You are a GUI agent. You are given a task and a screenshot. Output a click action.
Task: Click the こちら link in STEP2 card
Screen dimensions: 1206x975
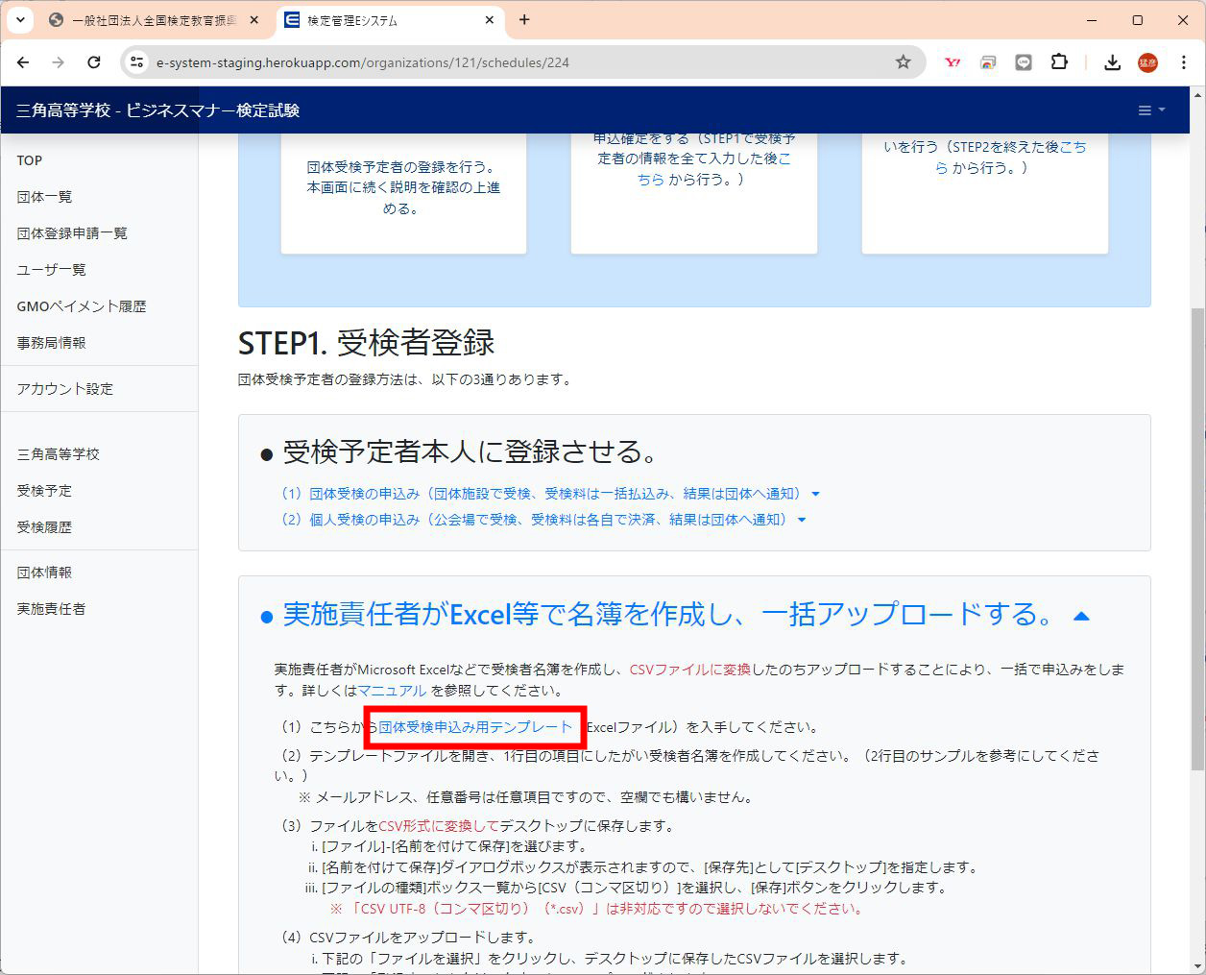715,168
